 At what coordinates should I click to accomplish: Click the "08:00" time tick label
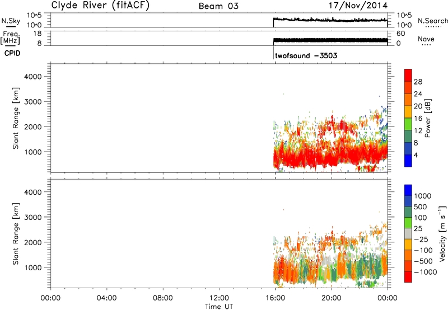[x=163, y=298]
